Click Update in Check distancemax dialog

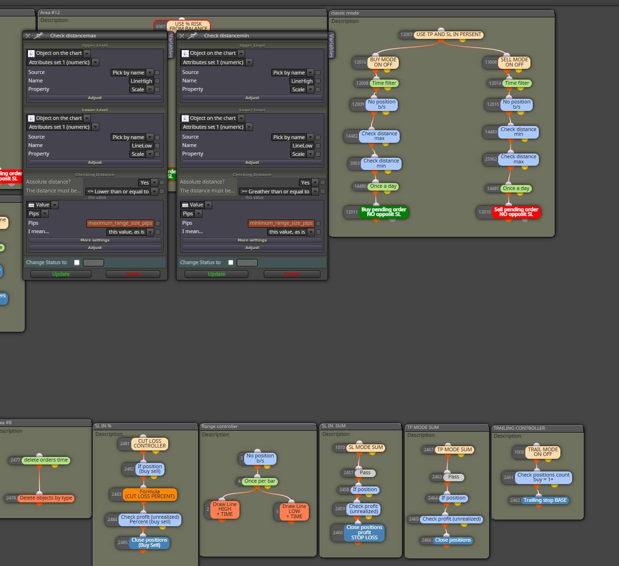tap(61, 274)
